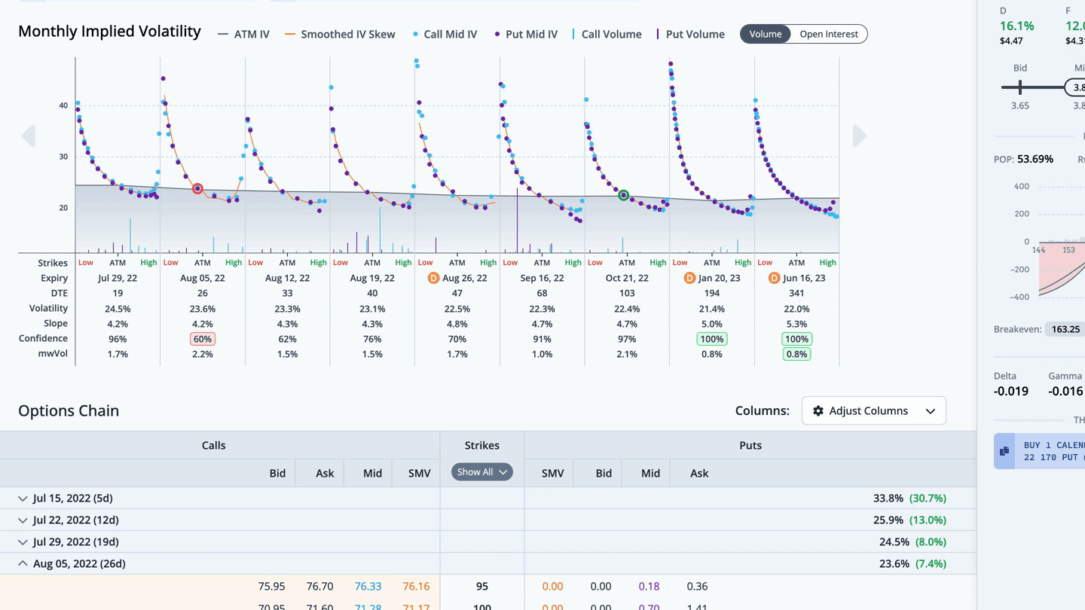The height and width of the screenshot is (610, 1085).
Task: Click the right chart navigation arrow
Action: (859, 136)
